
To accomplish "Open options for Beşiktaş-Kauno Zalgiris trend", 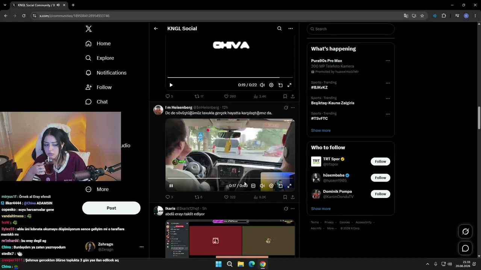I will tap(388, 99).
